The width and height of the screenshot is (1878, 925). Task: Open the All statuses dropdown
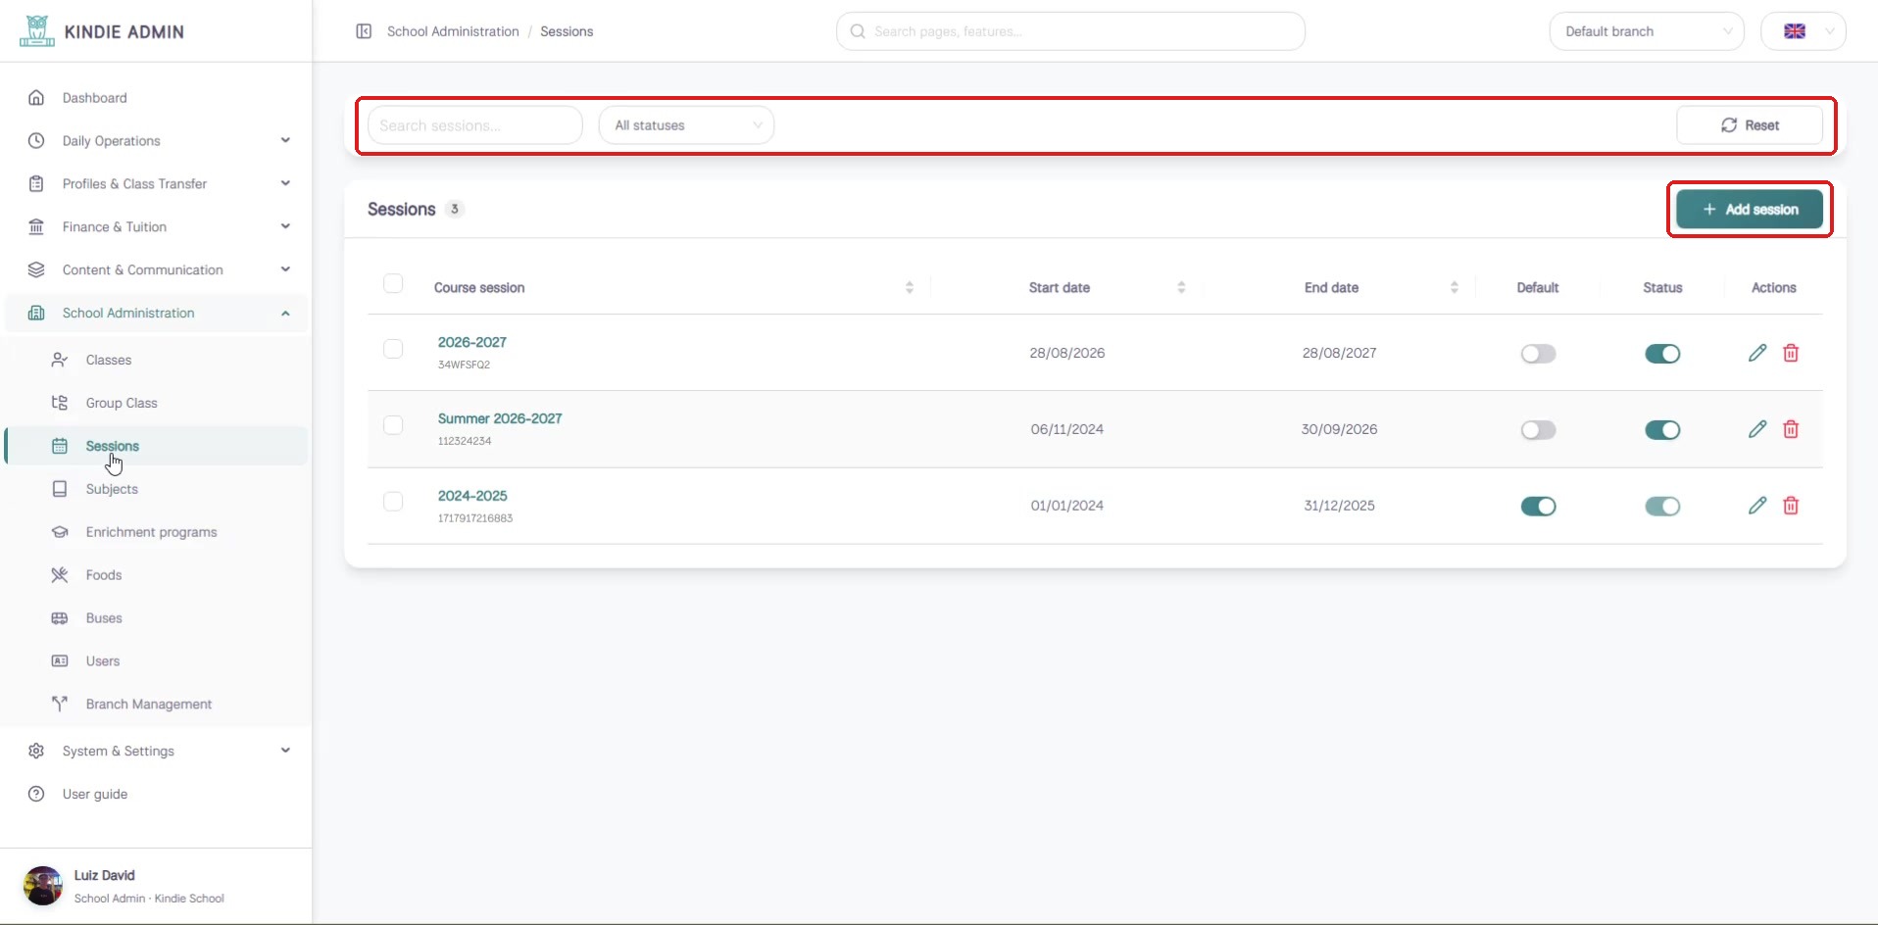click(686, 125)
